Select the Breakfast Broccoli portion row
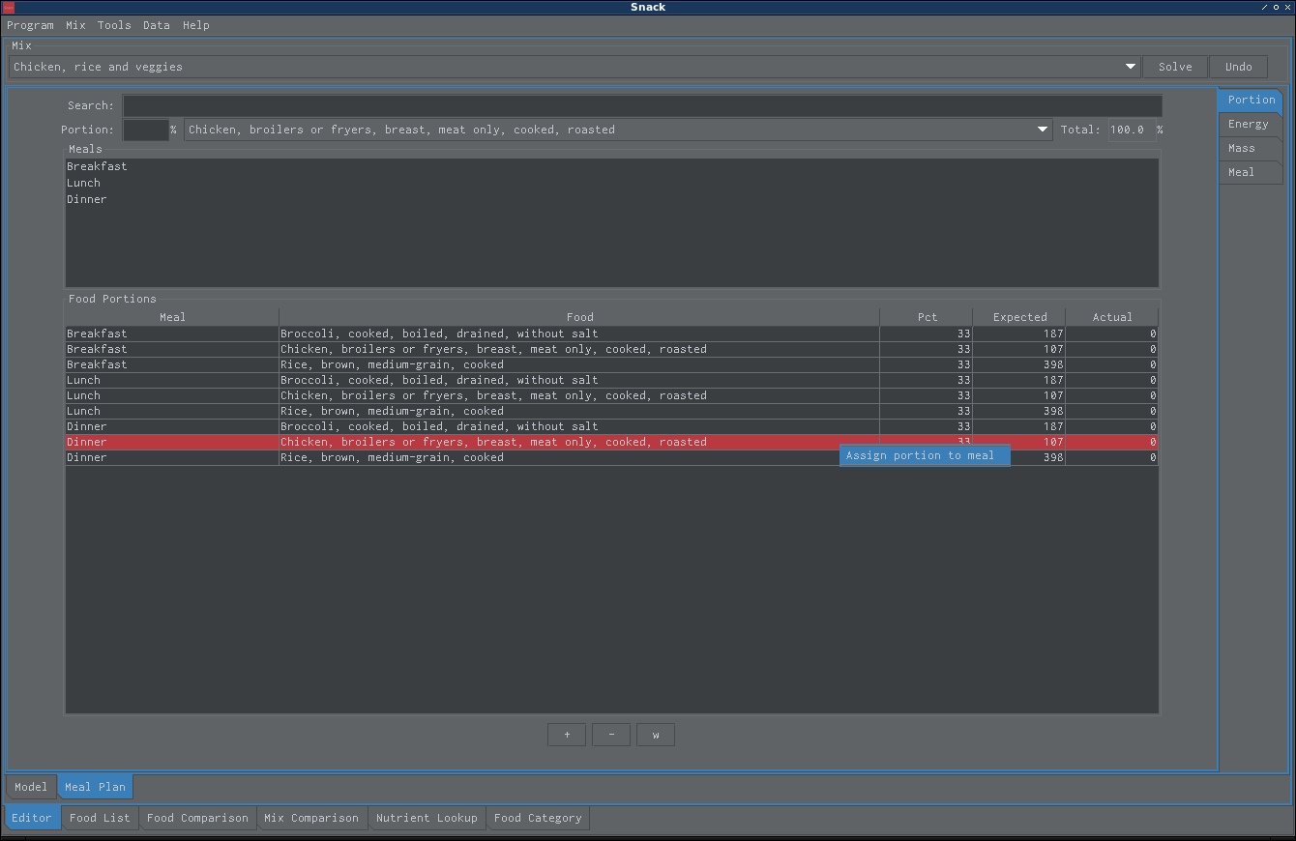 [611, 333]
